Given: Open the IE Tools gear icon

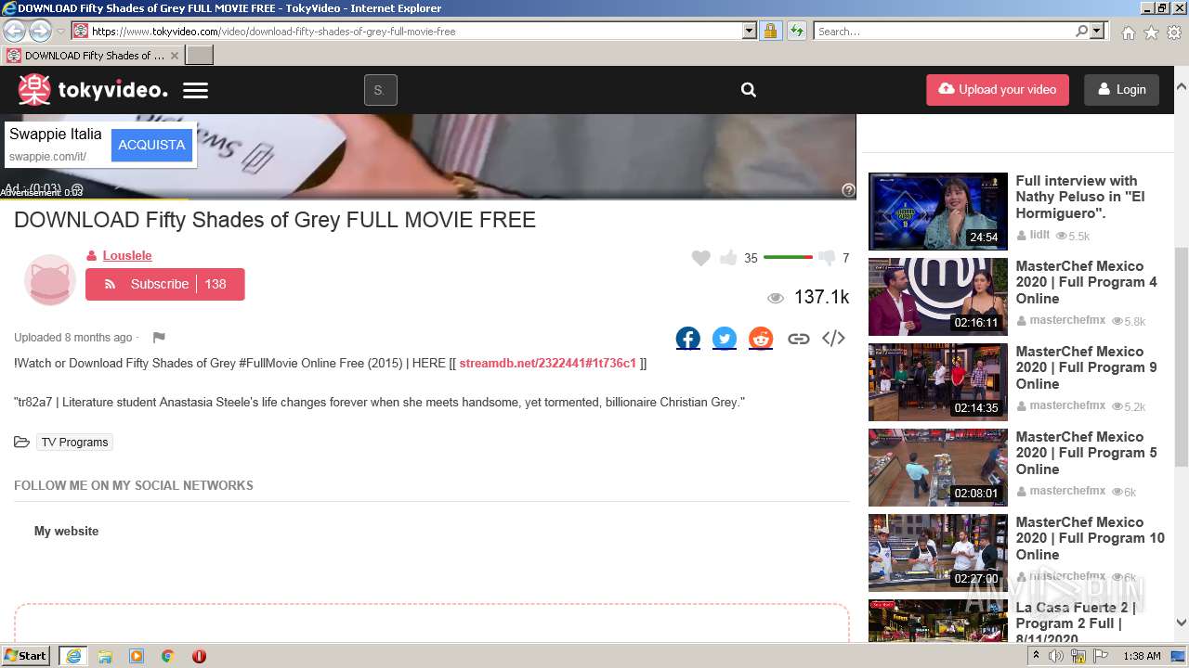Looking at the screenshot, I should (x=1174, y=32).
